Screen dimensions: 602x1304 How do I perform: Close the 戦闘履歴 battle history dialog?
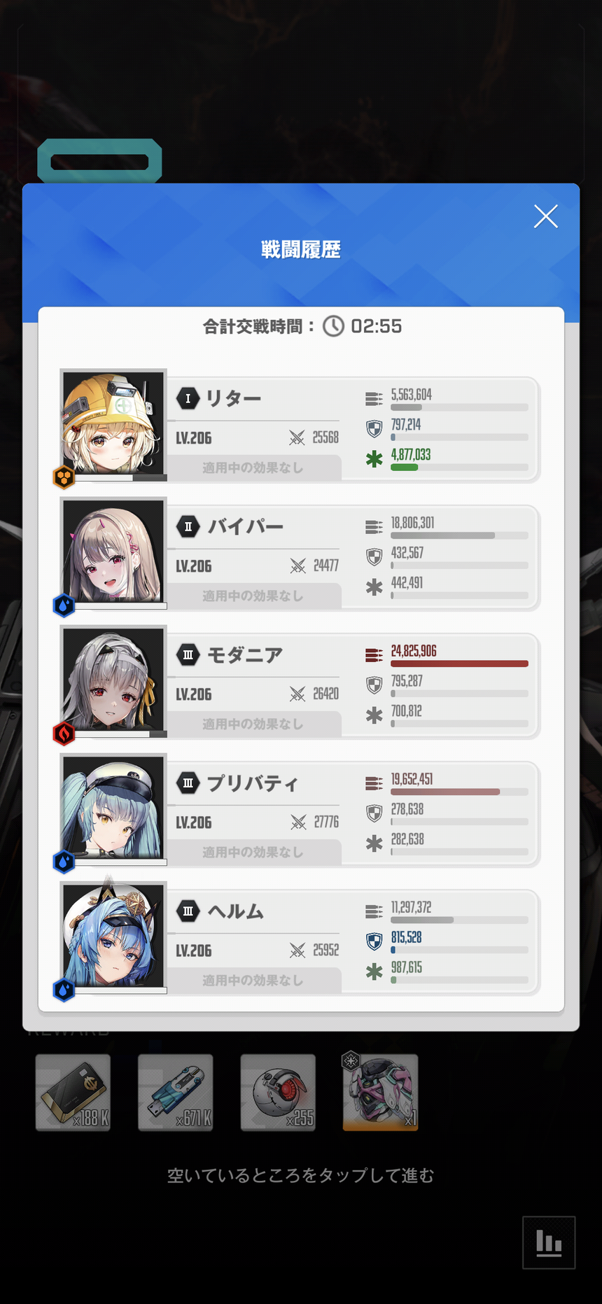545,216
